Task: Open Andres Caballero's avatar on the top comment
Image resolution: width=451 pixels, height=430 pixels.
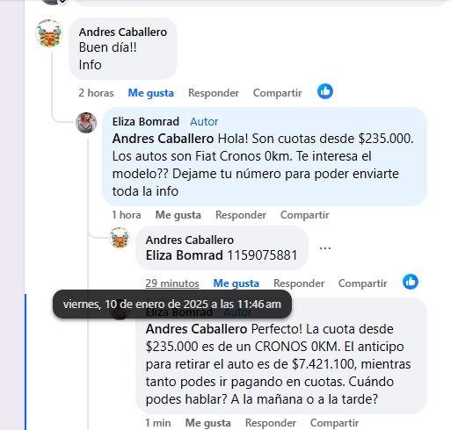Action: pyautogui.click(x=49, y=33)
